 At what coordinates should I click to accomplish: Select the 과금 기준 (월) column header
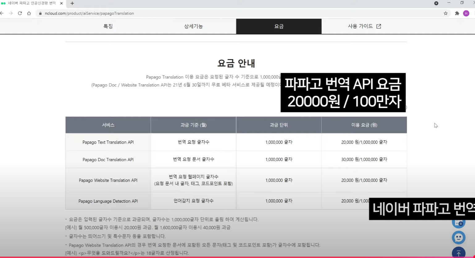tap(194, 125)
